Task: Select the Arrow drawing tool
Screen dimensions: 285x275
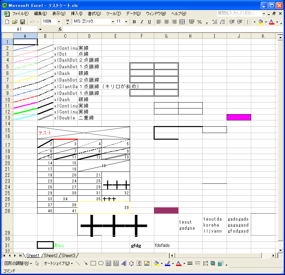Action: [x=86, y=263]
